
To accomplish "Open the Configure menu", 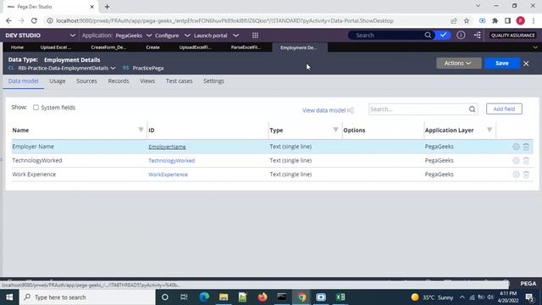I will 172,36.
